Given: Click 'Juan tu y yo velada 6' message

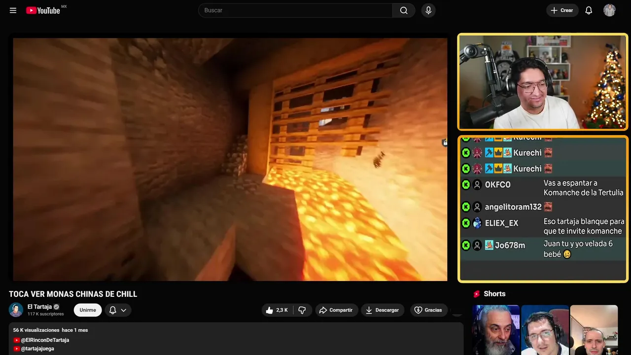Looking at the screenshot, I should [x=578, y=249].
